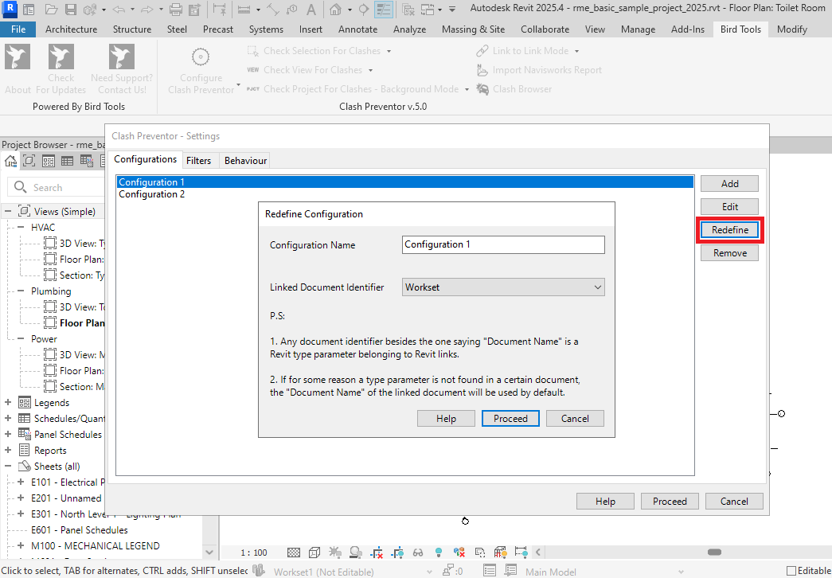The width and height of the screenshot is (832, 578).
Task: Click the Detail Level icon in view control bar
Action: click(x=294, y=553)
